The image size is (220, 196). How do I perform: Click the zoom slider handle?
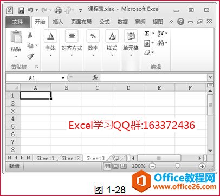tap(177, 166)
